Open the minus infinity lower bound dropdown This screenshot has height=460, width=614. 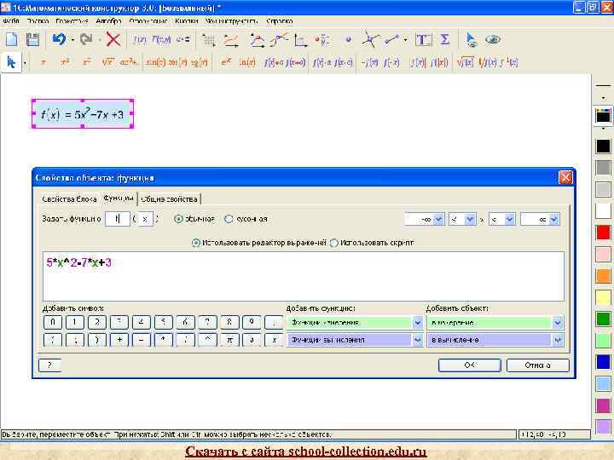pyautogui.click(x=438, y=220)
